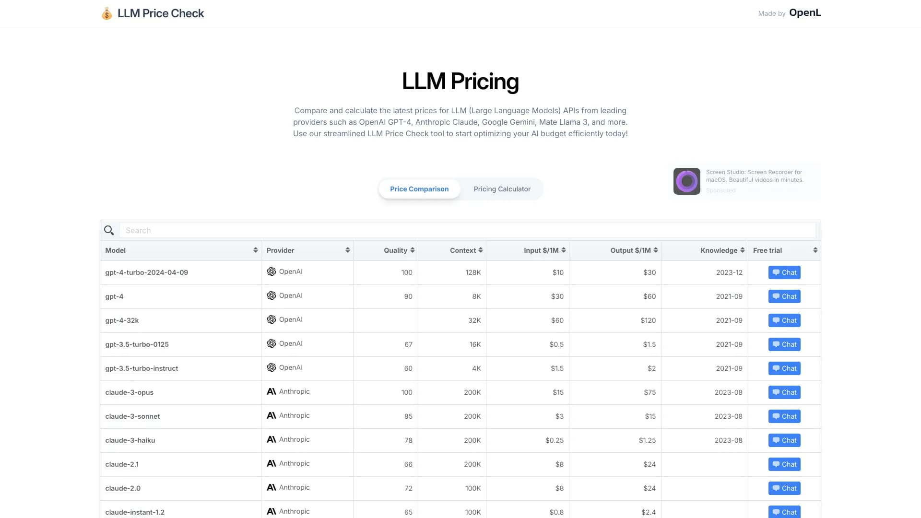The height and width of the screenshot is (518, 921).
Task: Select the search magnifier icon
Action: click(109, 230)
